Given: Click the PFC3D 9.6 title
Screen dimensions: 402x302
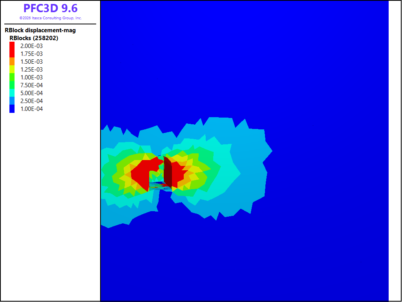Looking at the screenshot, I should [x=51, y=9].
